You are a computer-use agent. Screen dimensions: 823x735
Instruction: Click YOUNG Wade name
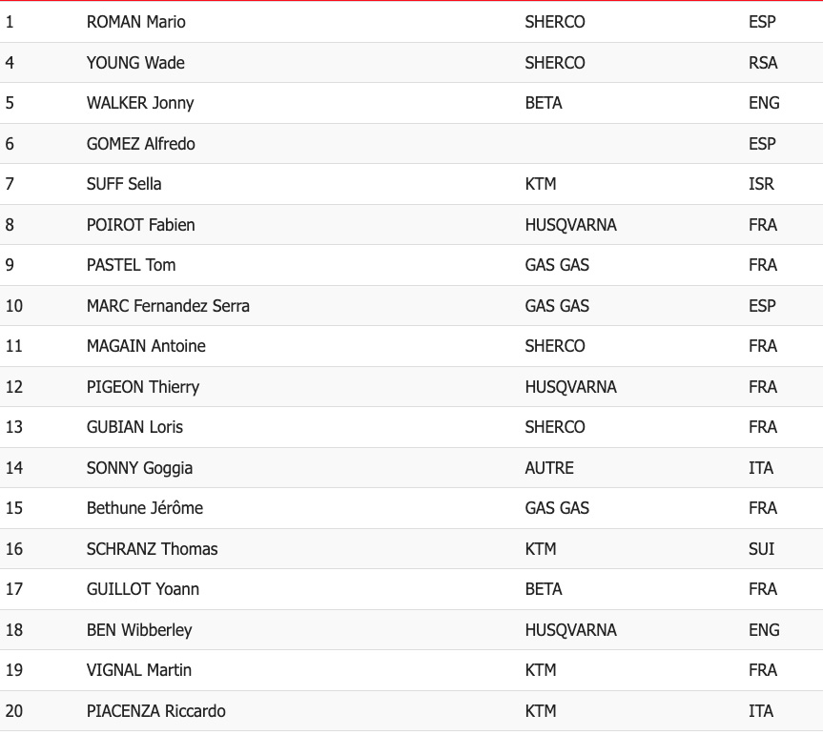pyautogui.click(x=135, y=63)
